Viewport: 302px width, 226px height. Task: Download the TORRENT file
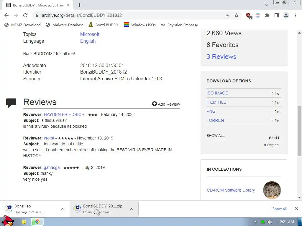[216, 120]
